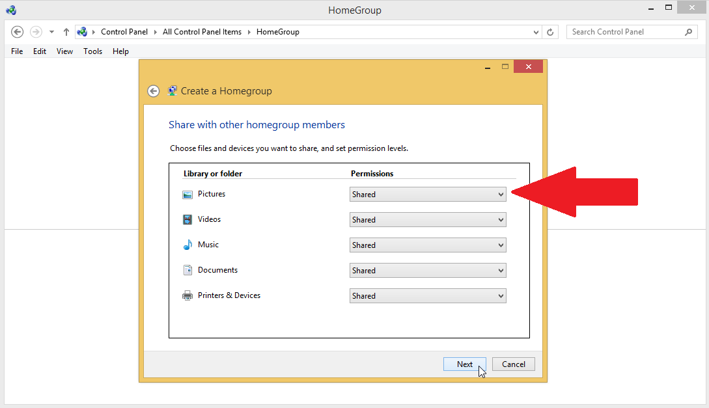
Task: Open the Printers & Devices permissions dropdown
Action: click(x=427, y=295)
